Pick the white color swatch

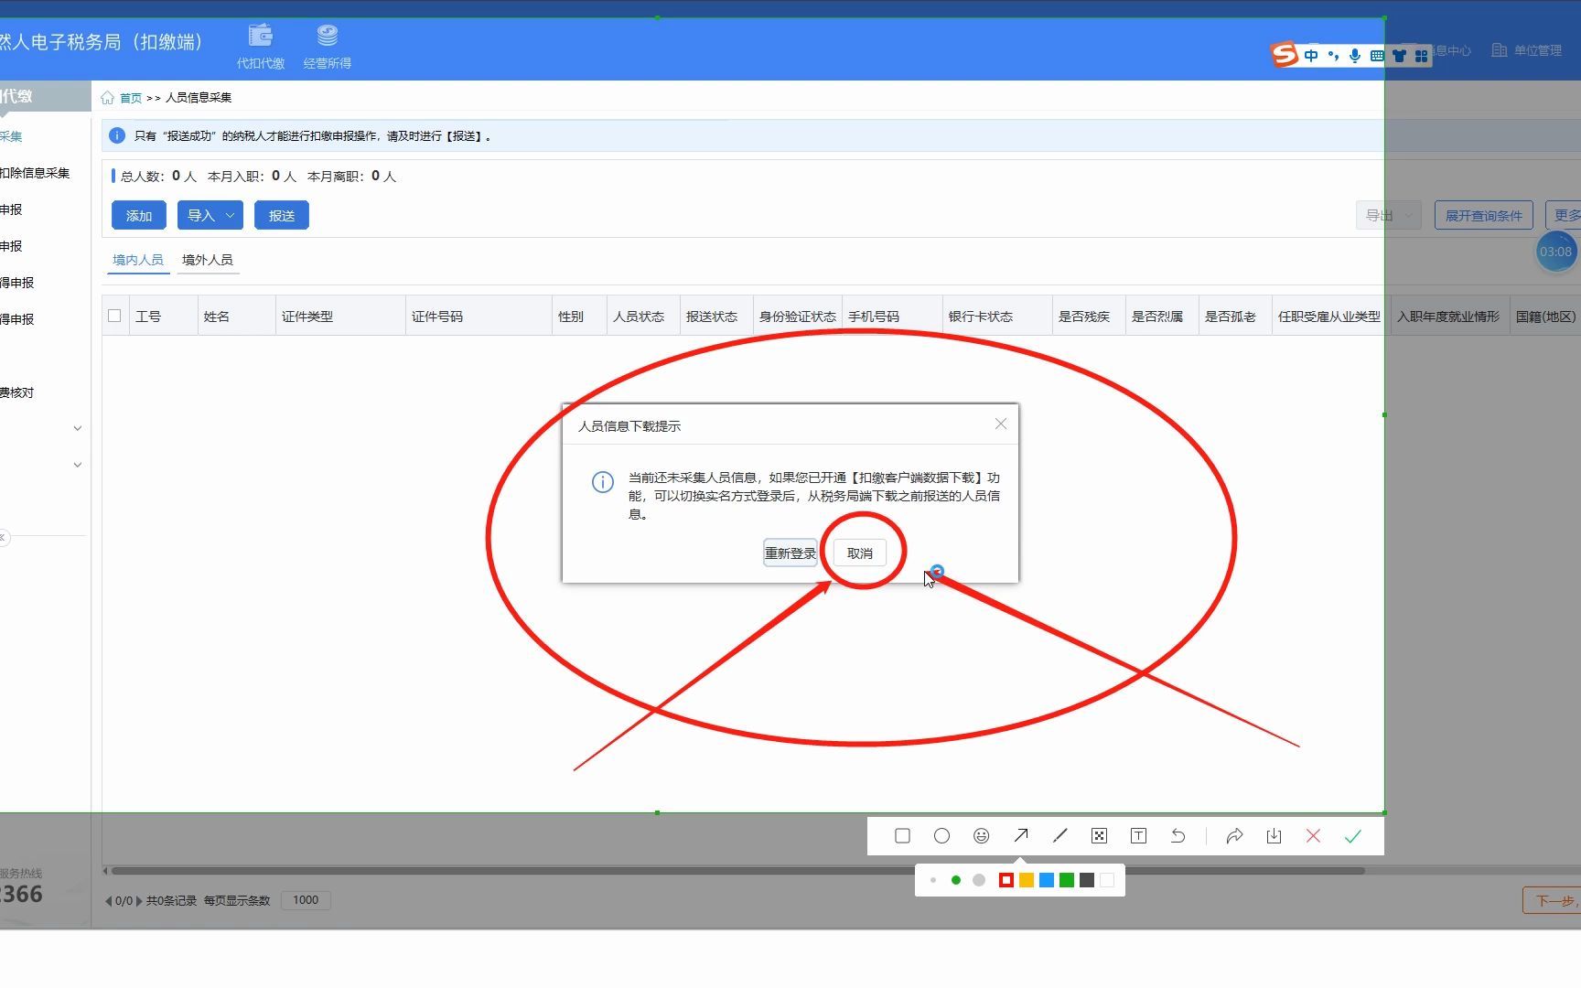click(x=1107, y=880)
